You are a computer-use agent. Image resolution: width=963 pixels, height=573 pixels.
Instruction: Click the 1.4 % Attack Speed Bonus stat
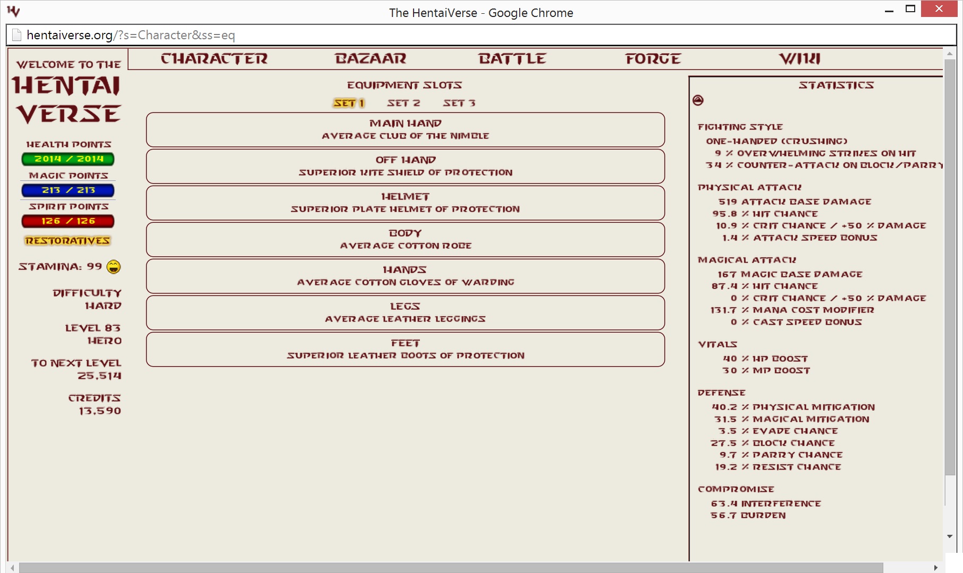(x=799, y=238)
